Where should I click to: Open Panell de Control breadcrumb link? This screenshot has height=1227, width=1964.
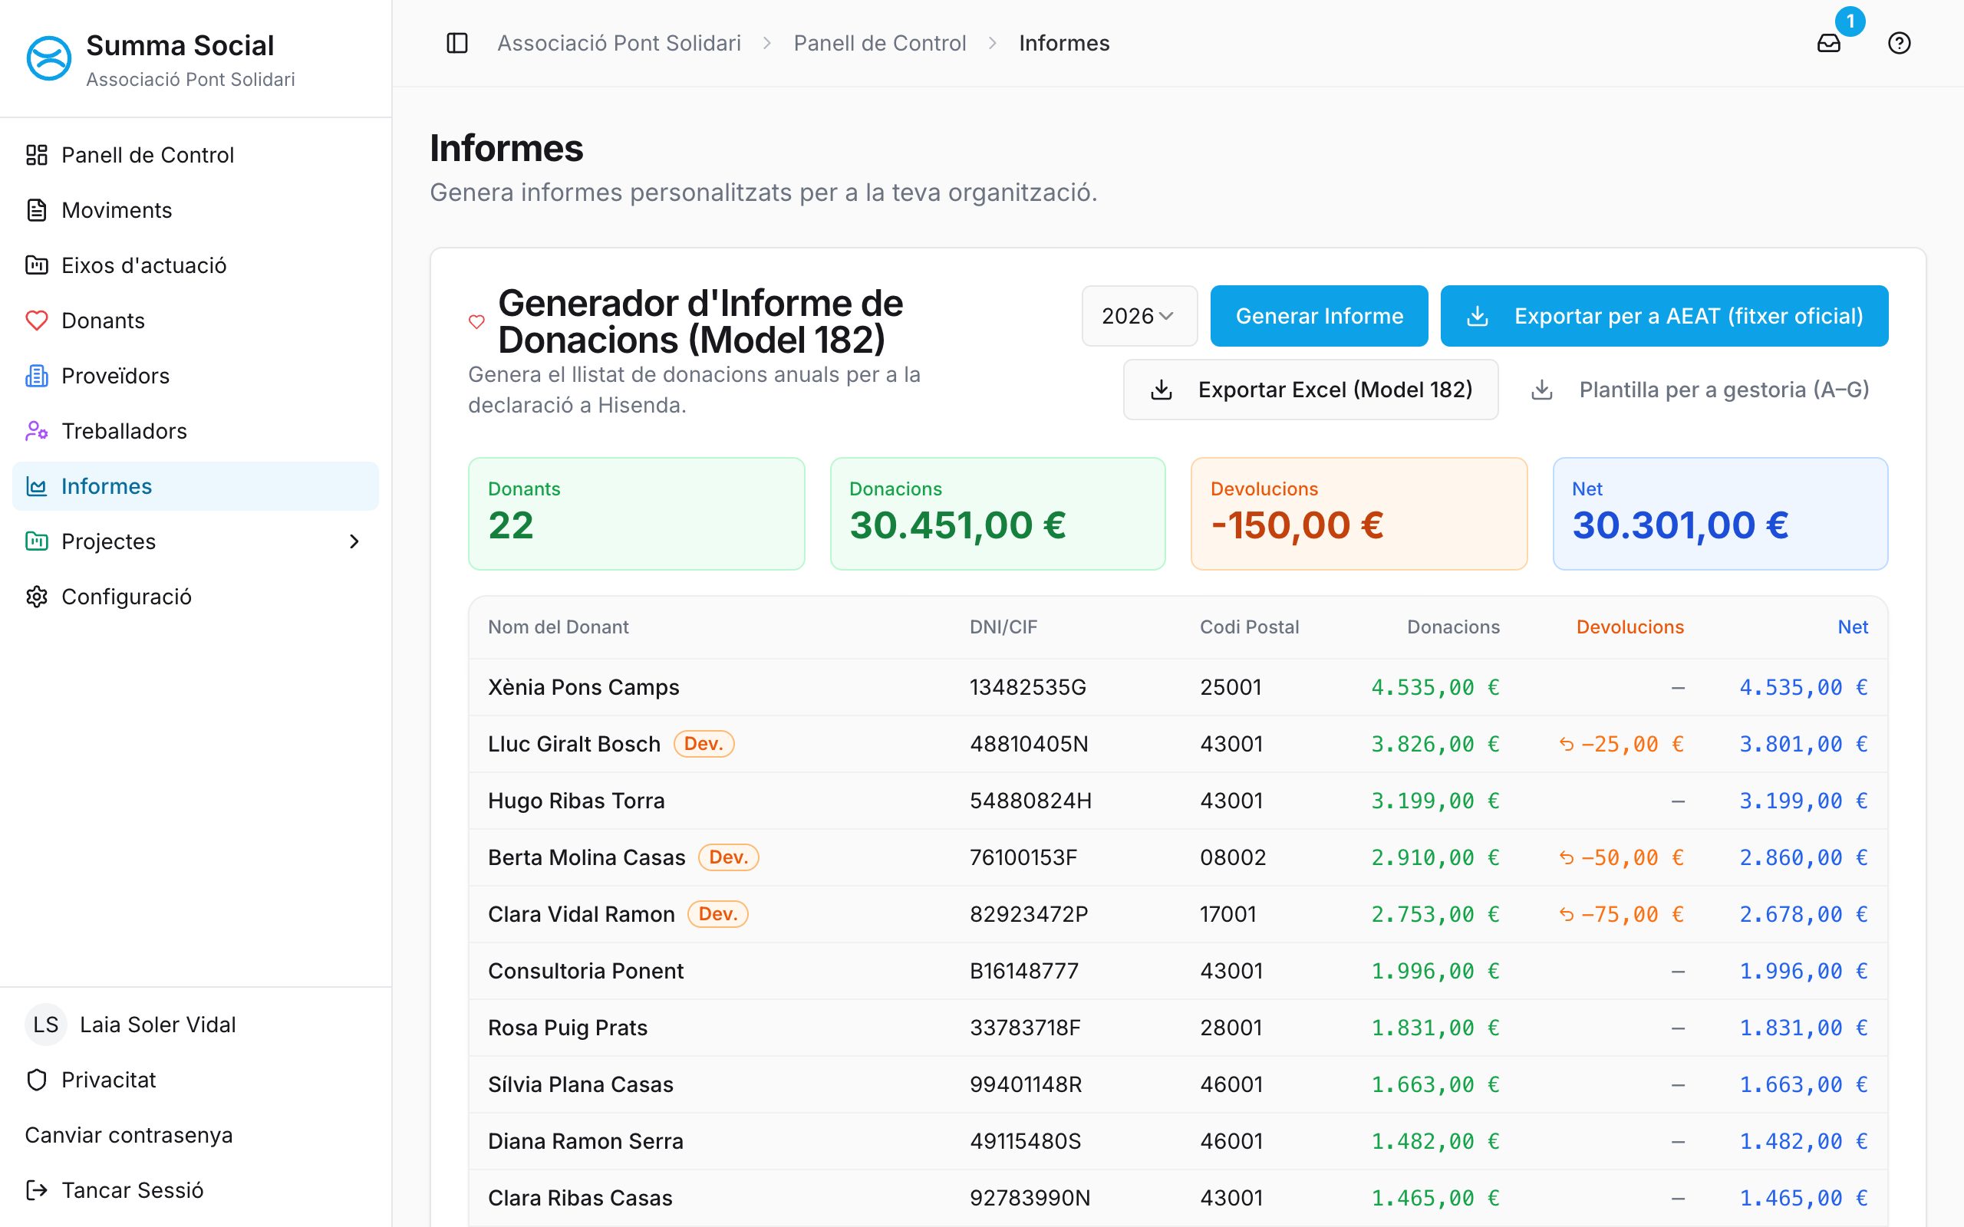coord(880,43)
